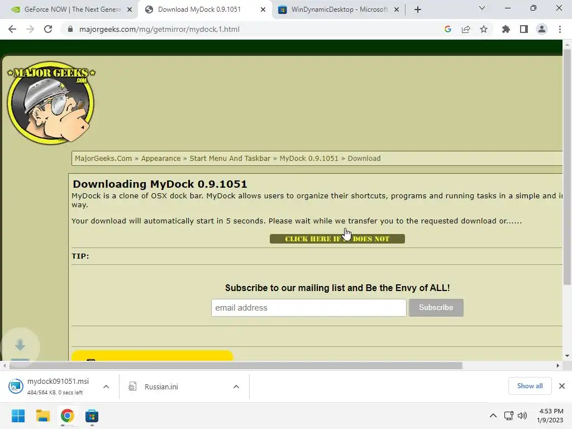Close the GeForce NOW tab
The image size is (572, 429).
coord(130,9)
